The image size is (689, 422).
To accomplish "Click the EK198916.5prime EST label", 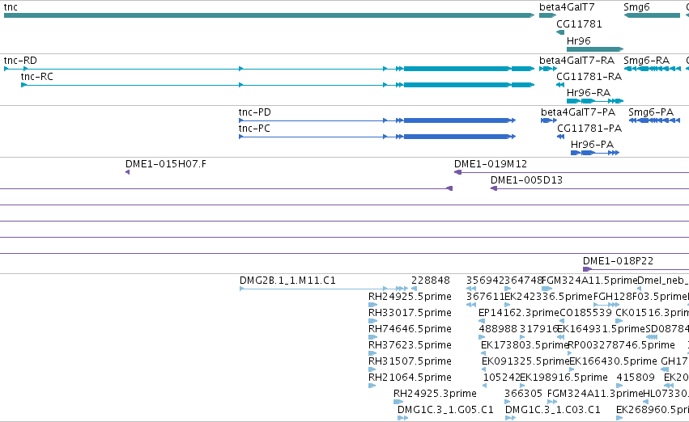I will (x=564, y=378).
